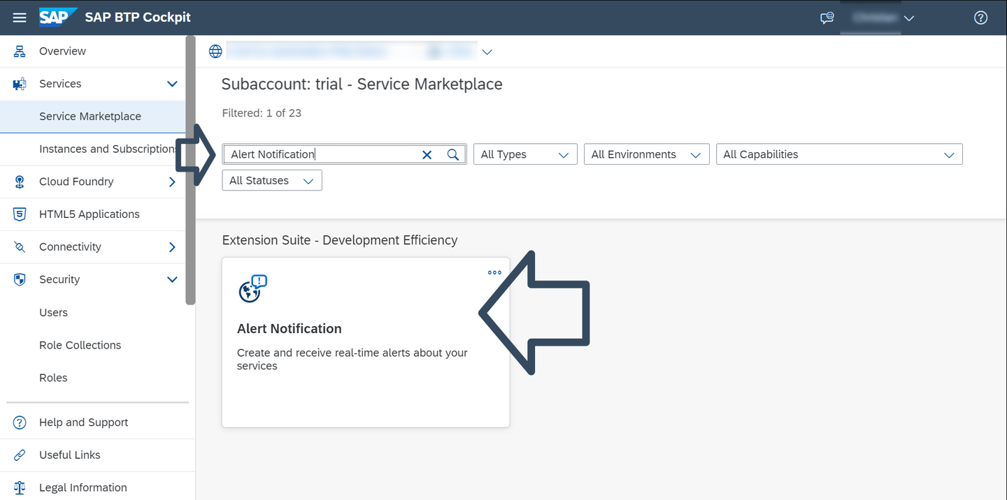Viewport: 1007px width, 500px height.
Task: Click the Security shield icon
Action: tap(20, 279)
